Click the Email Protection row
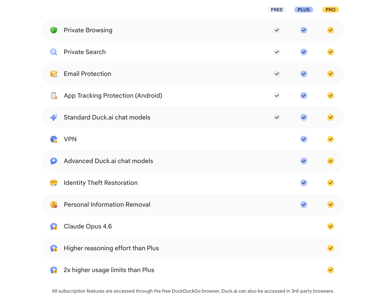The image size is (386, 301). point(168,73)
